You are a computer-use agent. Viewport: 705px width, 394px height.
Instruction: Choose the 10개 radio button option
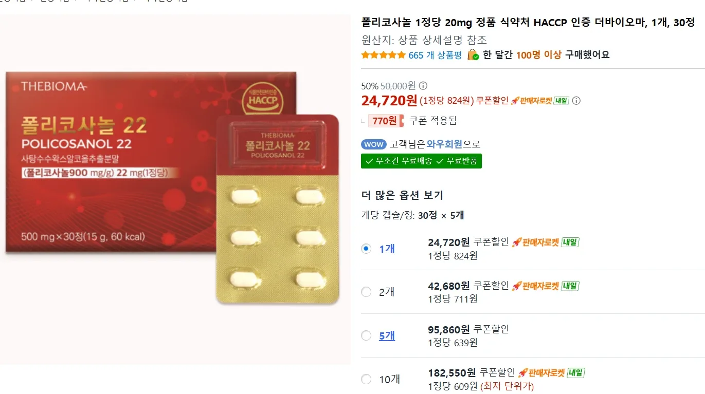coord(366,379)
